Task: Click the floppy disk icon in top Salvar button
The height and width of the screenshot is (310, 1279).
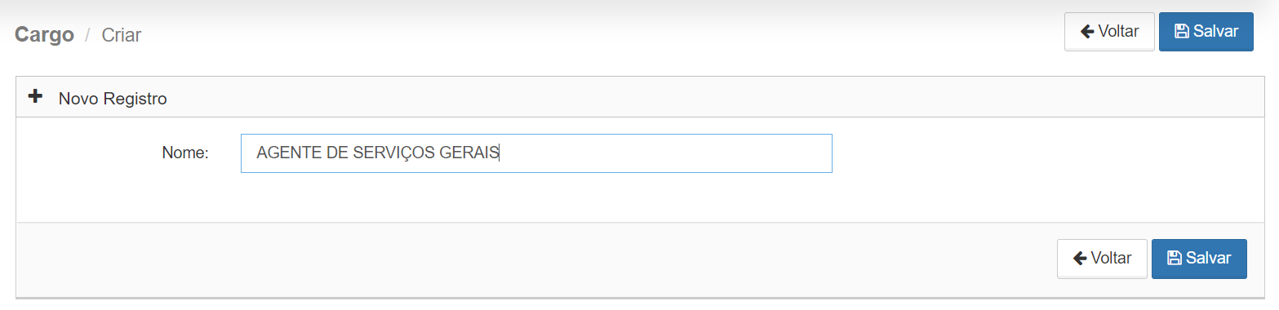Action: point(1181,32)
